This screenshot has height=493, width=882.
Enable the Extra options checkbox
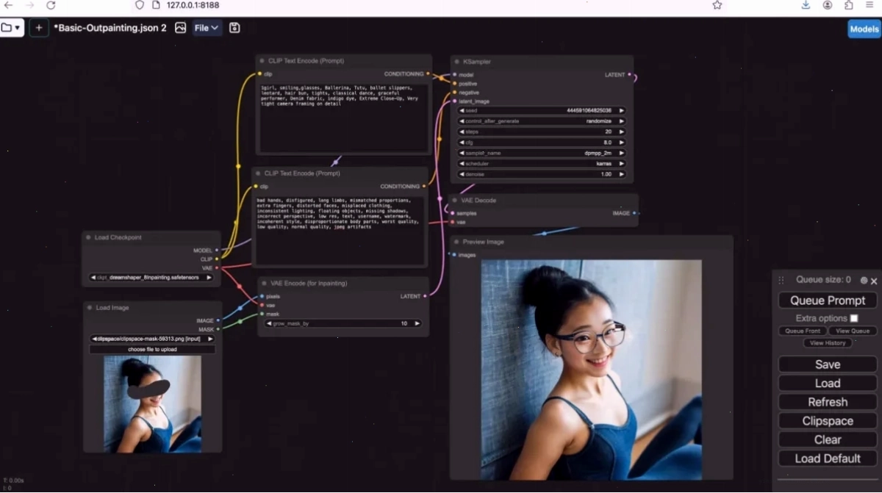click(x=854, y=318)
